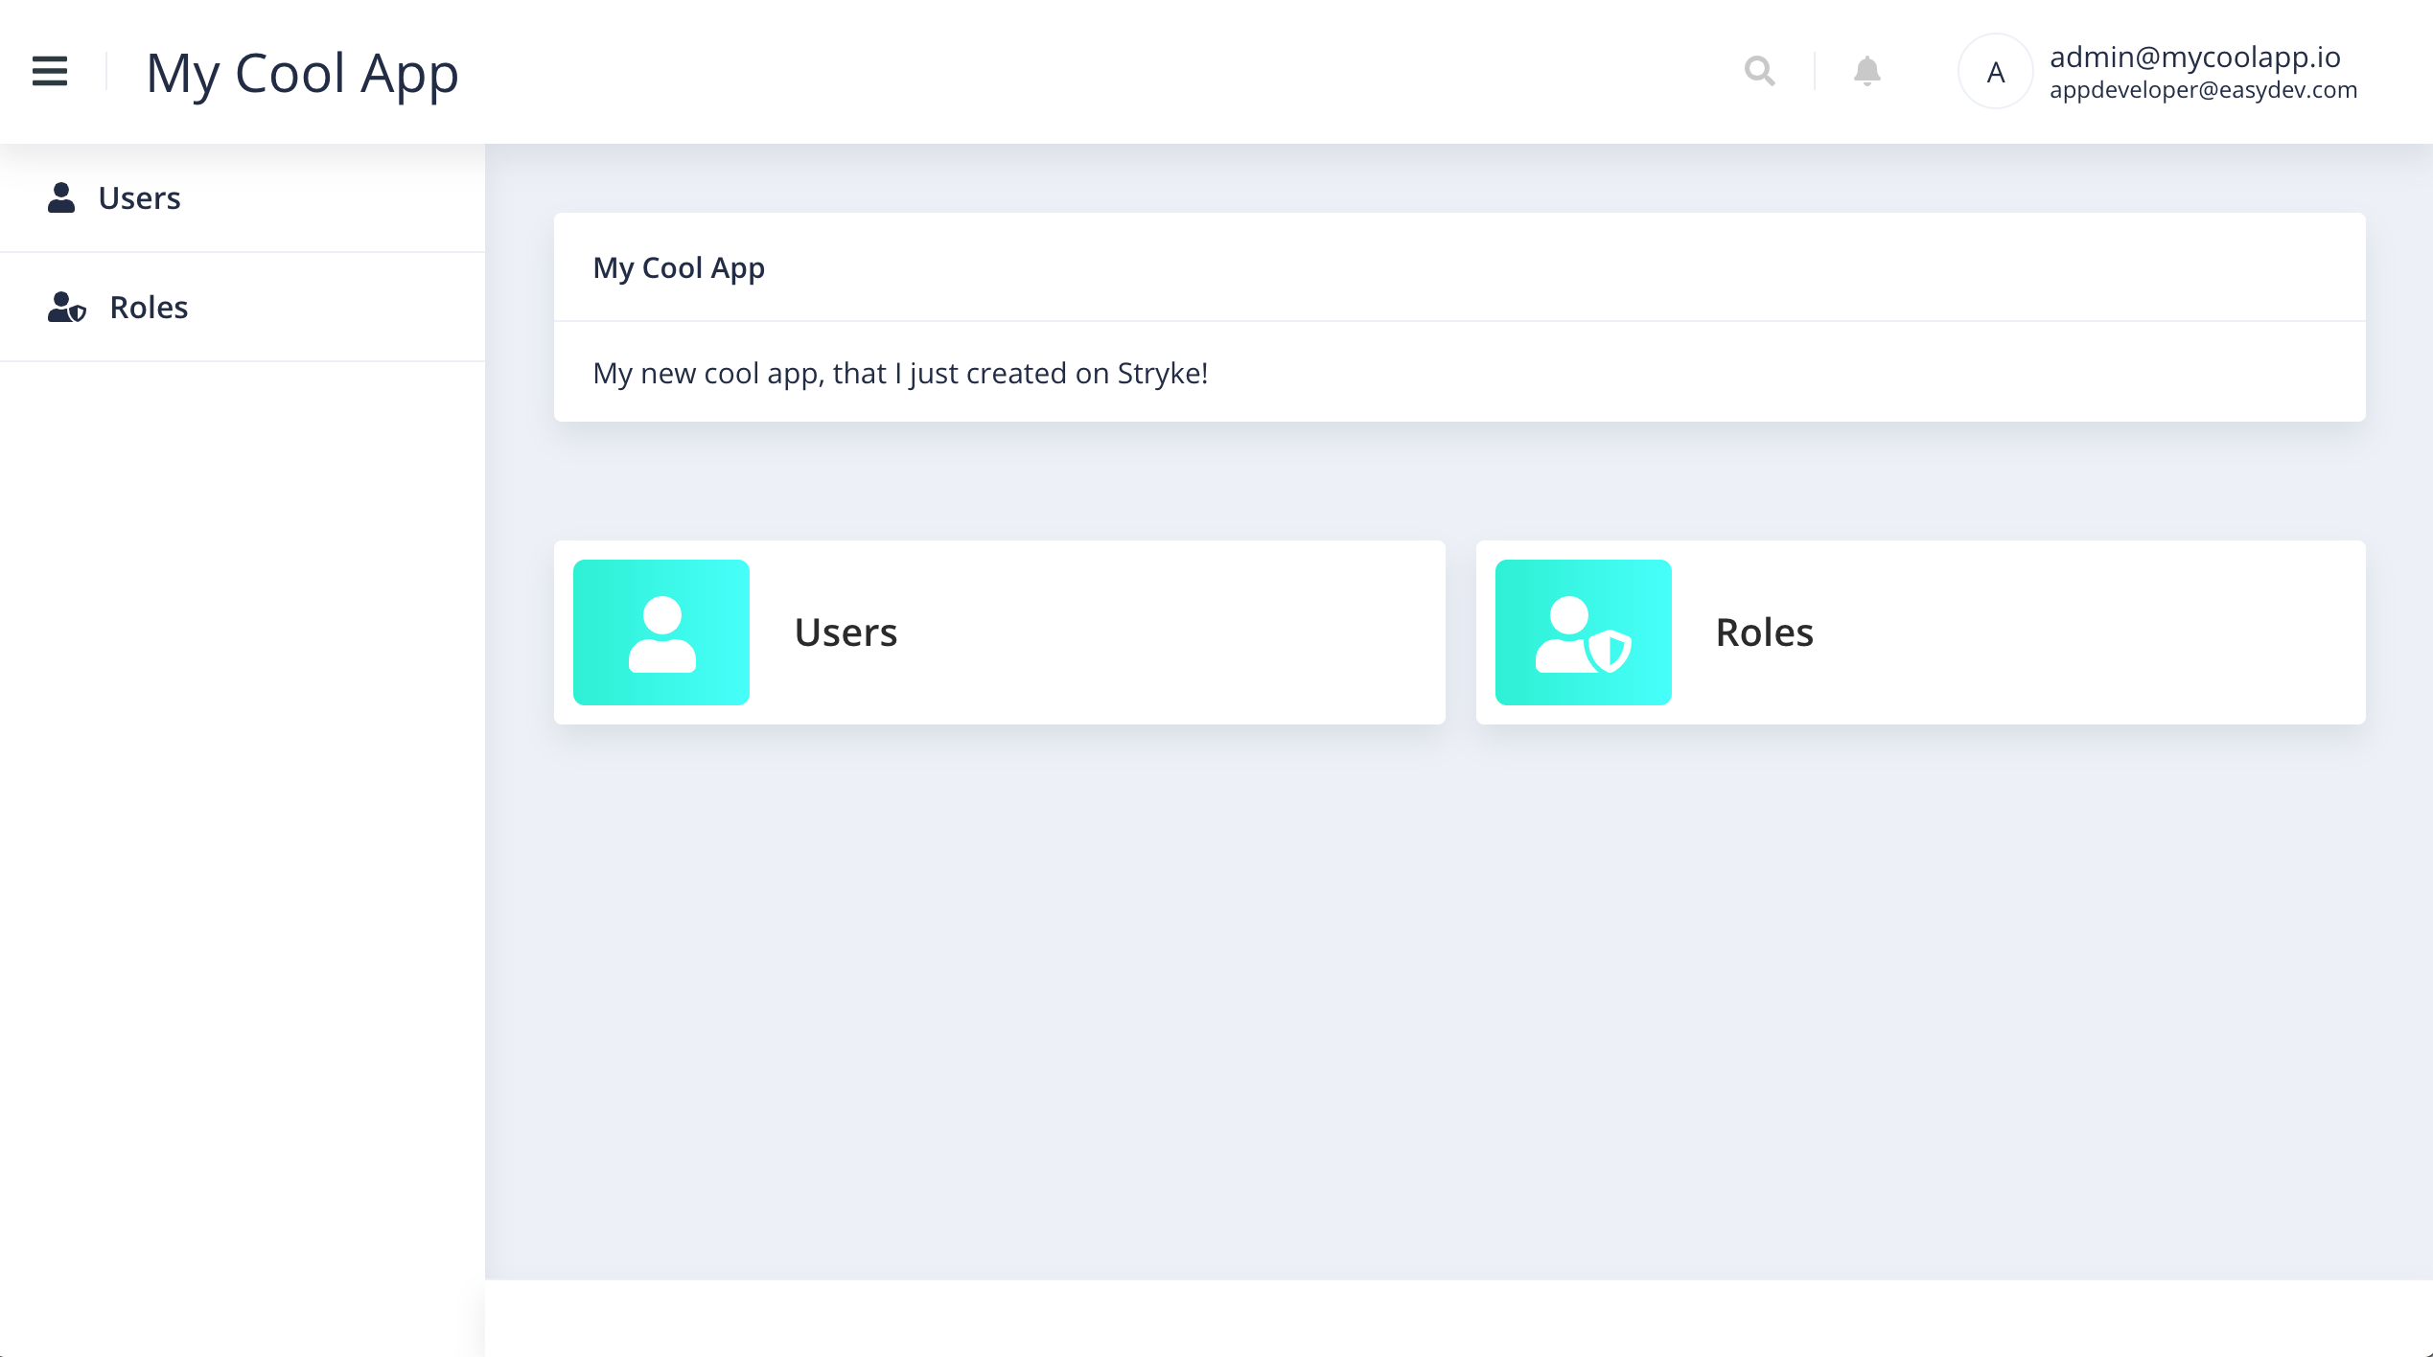Click the teal Users card icon
Viewport: 2433px width, 1357px height.
coord(661,632)
